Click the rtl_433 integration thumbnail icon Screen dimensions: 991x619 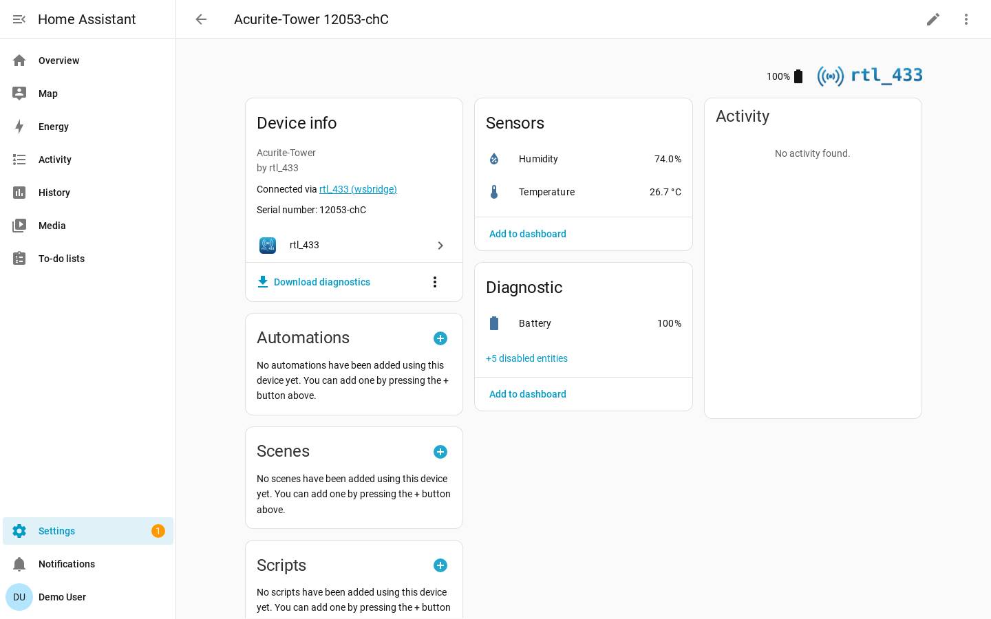point(268,246)
